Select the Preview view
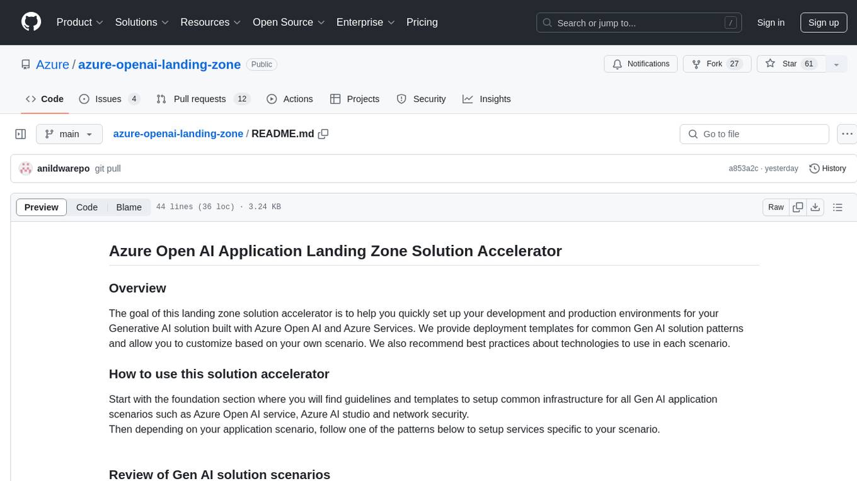 [x=42, y=207]
